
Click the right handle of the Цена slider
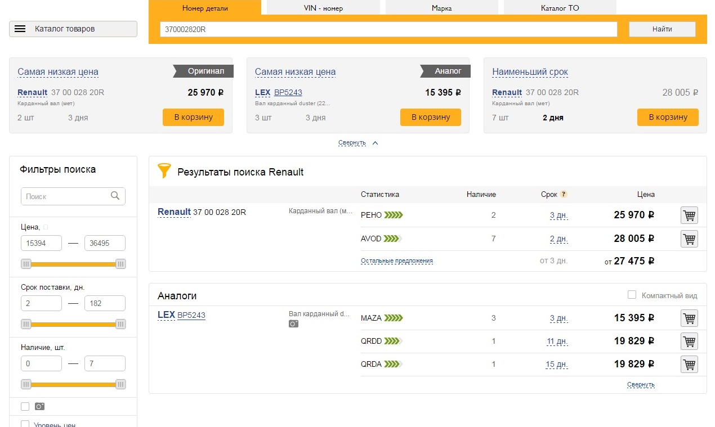pos(120,264)
